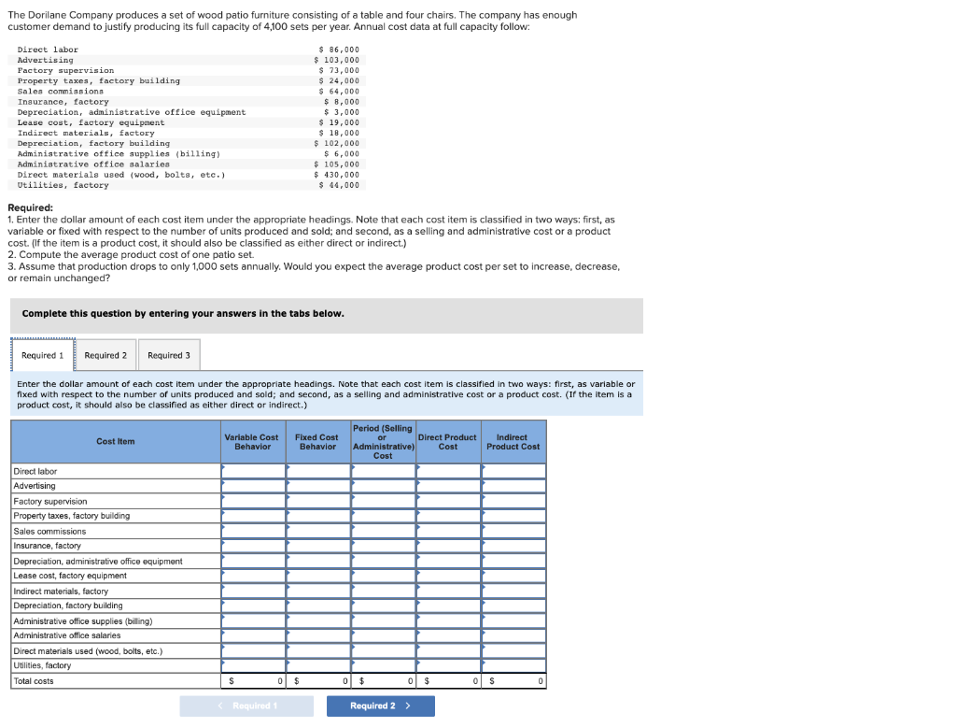This screenshot has width=956, height=727.
Task: Select Depreciation, factory building Fixed Cost cell
Action: coord(318,606)
